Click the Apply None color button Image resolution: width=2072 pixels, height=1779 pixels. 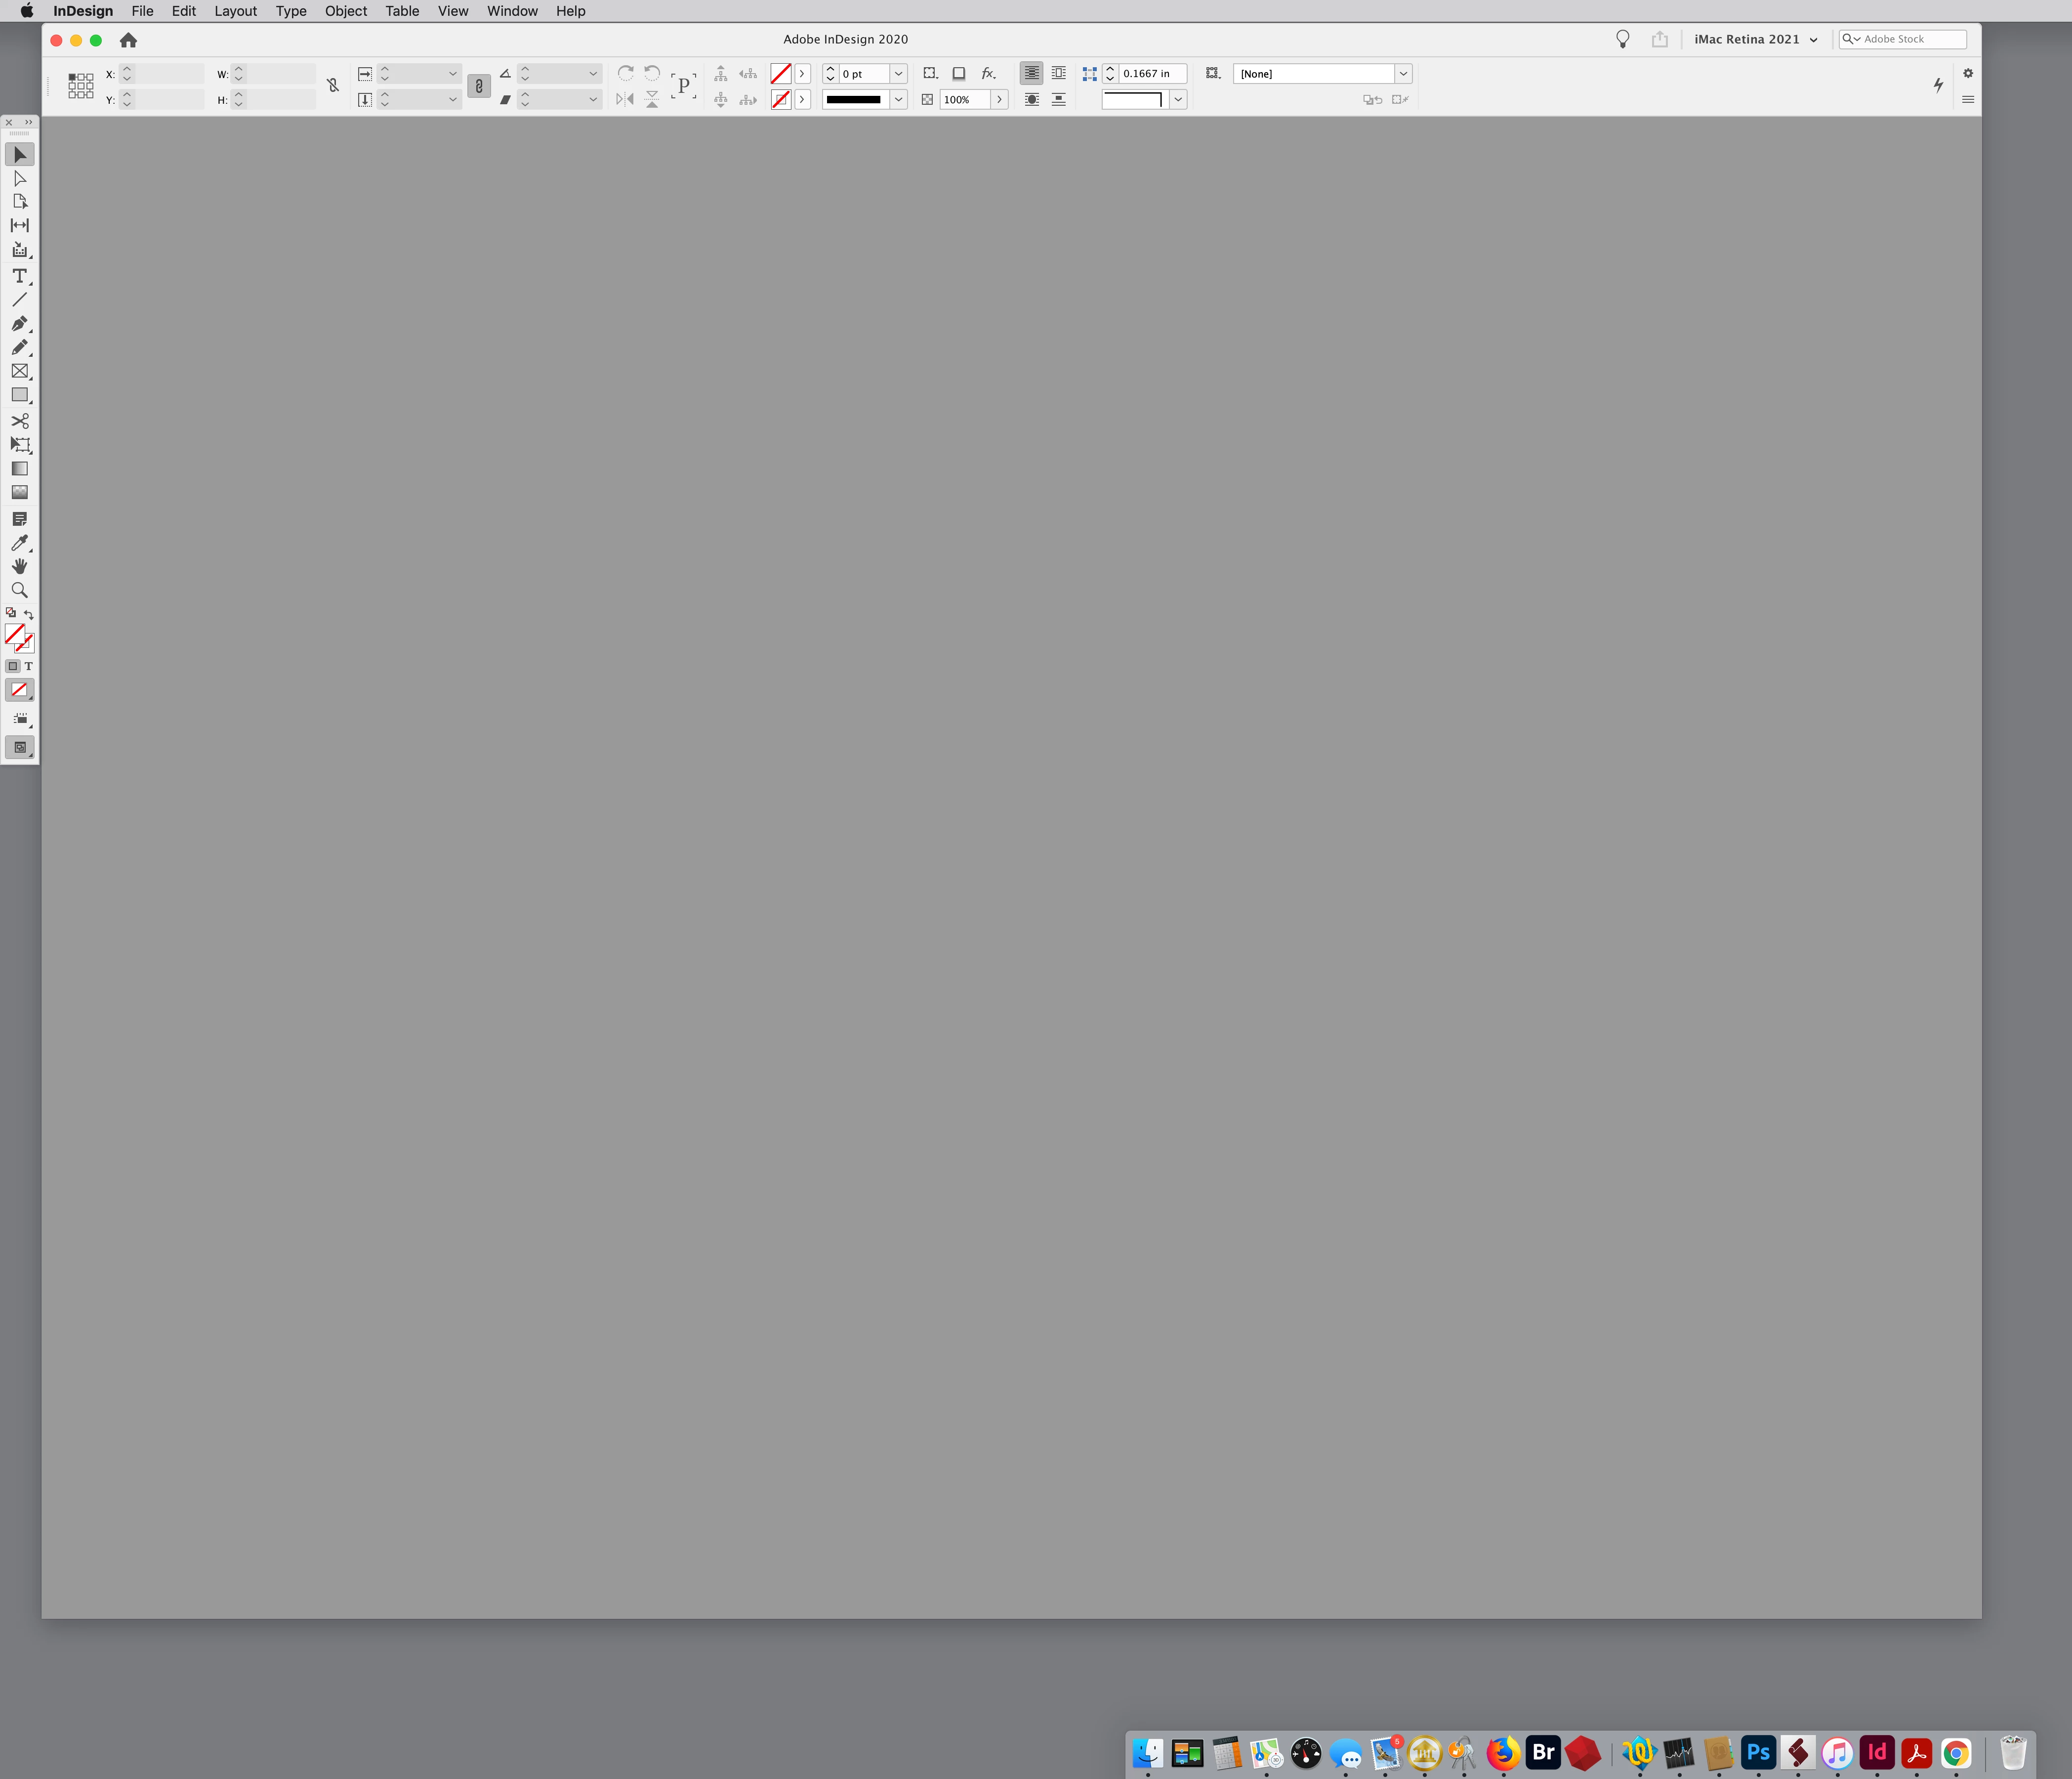[19, 690]
